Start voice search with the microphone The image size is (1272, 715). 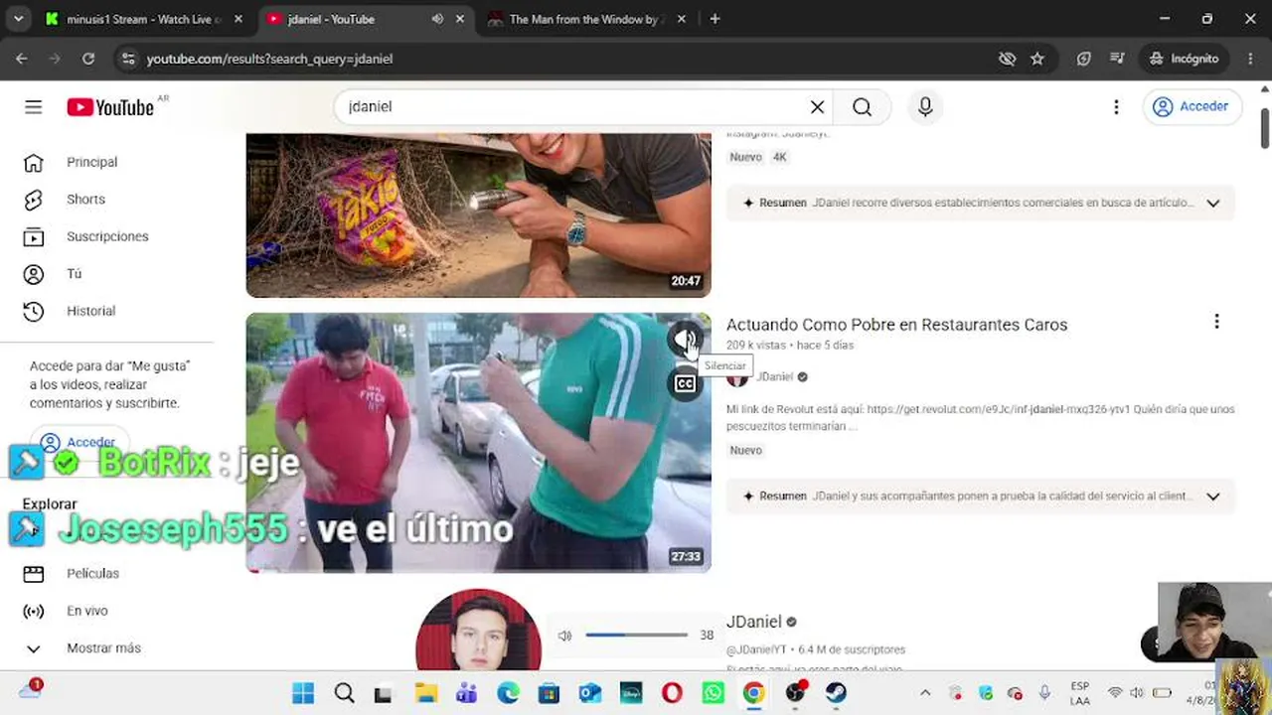(925, 107)
